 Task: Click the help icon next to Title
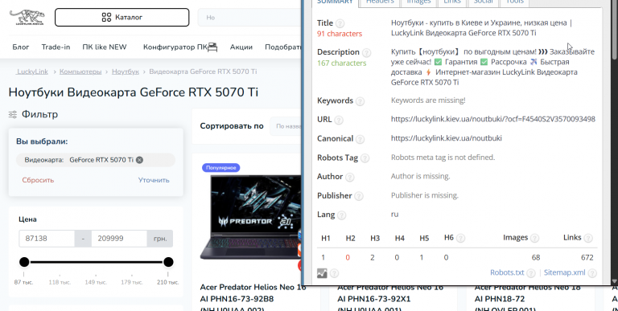coord(340,23)
